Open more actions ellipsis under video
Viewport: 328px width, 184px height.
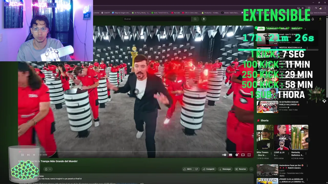(251, 169)
